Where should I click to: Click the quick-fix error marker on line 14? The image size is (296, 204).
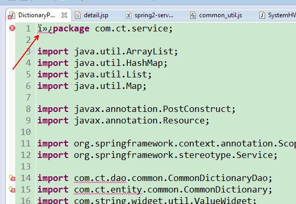12,178
